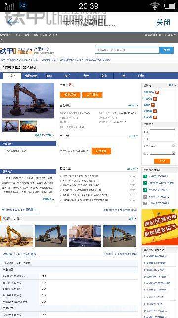178x318 pixels.
Task: Tap the back arrow in the header
Action: [x=12, y=22]
